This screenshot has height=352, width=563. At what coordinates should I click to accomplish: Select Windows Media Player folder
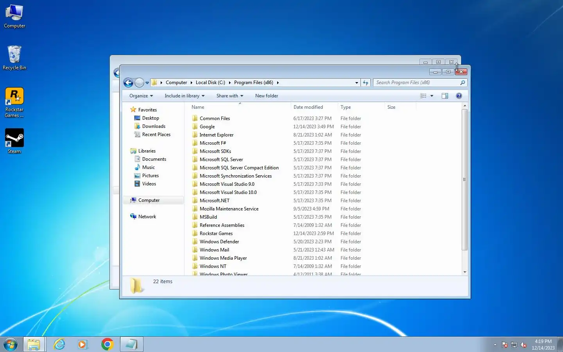point(223,258)
